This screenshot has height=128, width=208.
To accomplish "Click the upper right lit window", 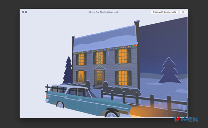I will tap(123, 56).
